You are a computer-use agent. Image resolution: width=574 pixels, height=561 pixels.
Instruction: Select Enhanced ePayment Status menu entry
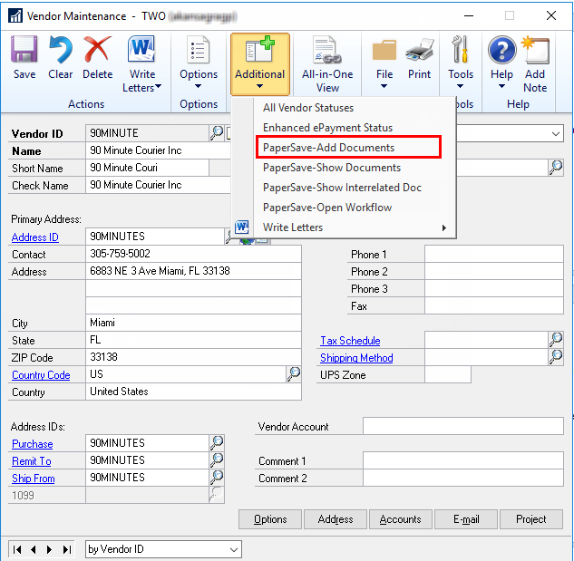point(327,128)
